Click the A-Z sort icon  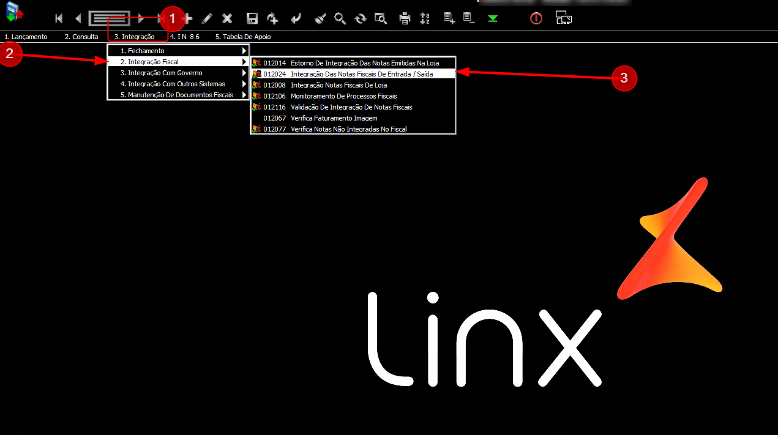point(425,19)
